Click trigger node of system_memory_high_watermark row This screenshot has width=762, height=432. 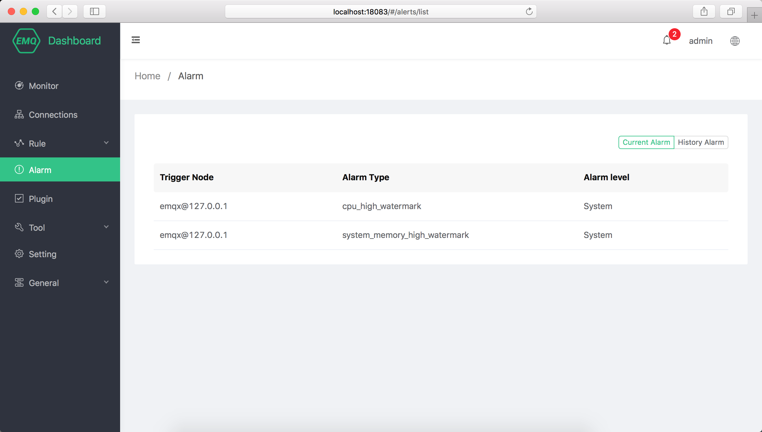[x=193, y=235]
